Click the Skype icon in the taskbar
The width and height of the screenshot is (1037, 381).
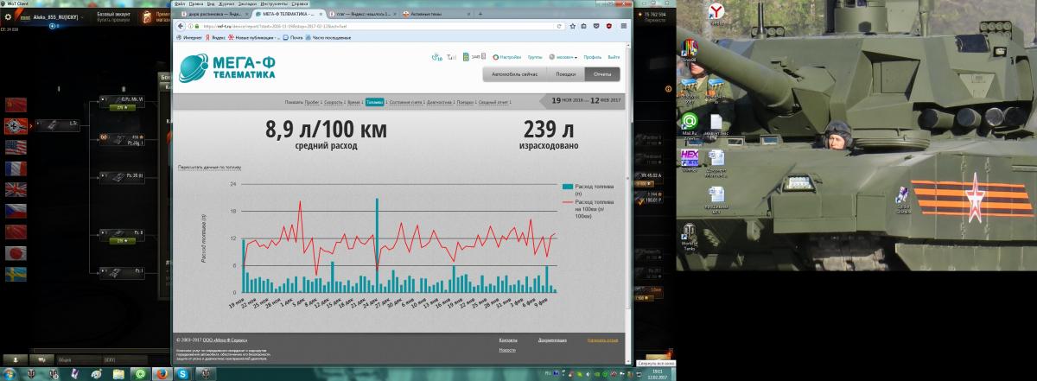(x=184, y=373)
